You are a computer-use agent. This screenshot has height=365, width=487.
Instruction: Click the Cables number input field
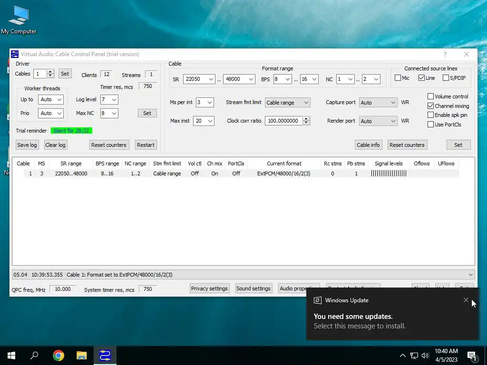[x=40, y=74]
